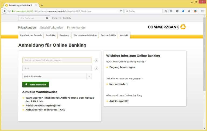The image size is (207, 131).
Task: Click the text Teilnehmernummer vergessen?
Action: [x=124, y=78]
